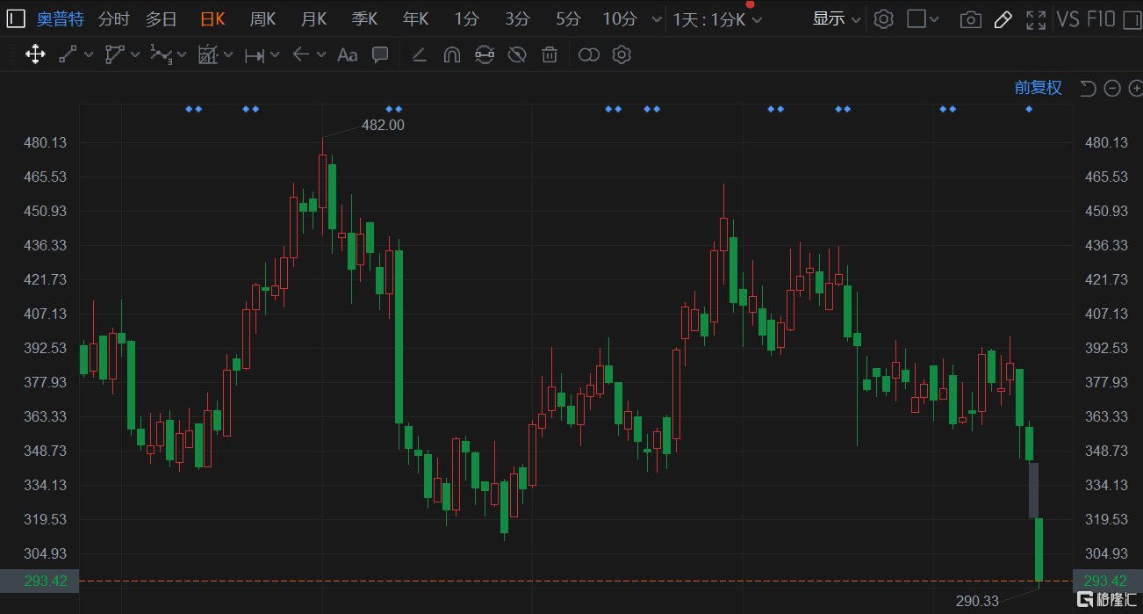The image size is (1143, 614).
Task: Delete drawings with the trash icon
Action: click(x=550, y=55)
